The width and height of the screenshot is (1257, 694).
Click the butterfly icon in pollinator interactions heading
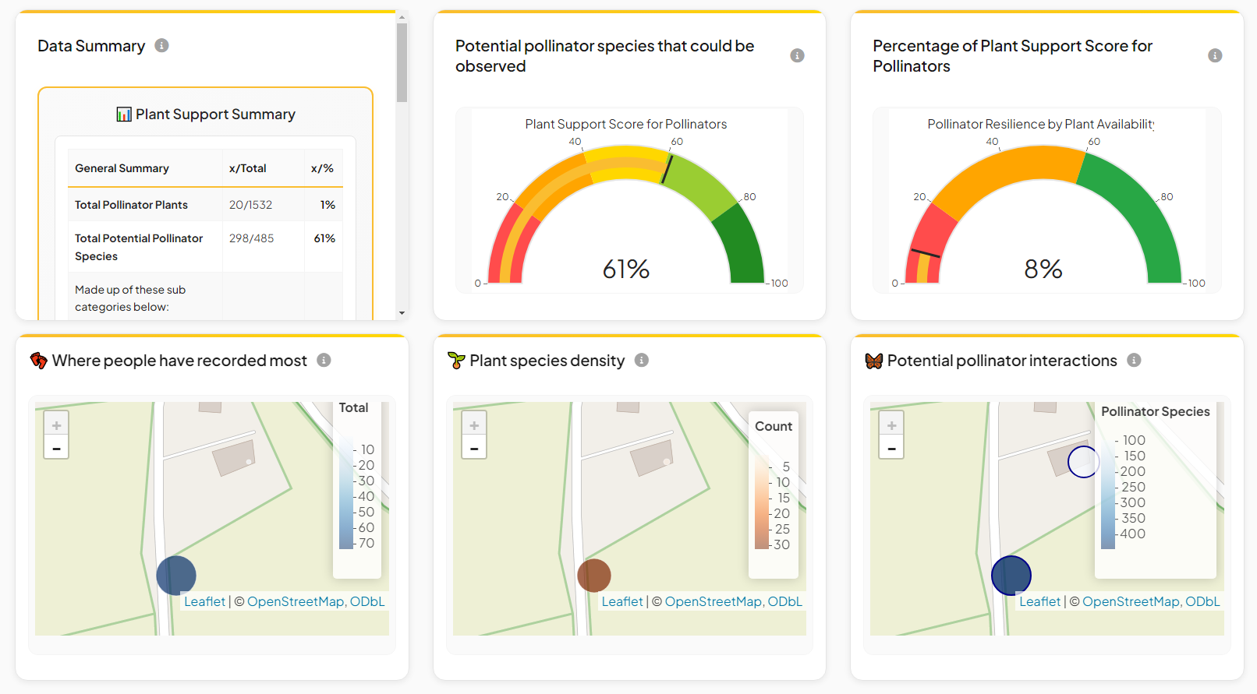click(x=873, y=361)
